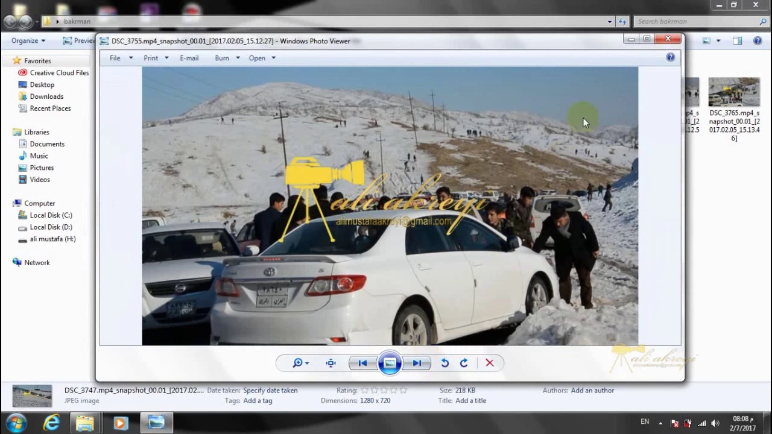The width and height of the screenshot is (772, 434).
Task: Expand the File menu dropdown arrow
Action: [x=131, y=58]
